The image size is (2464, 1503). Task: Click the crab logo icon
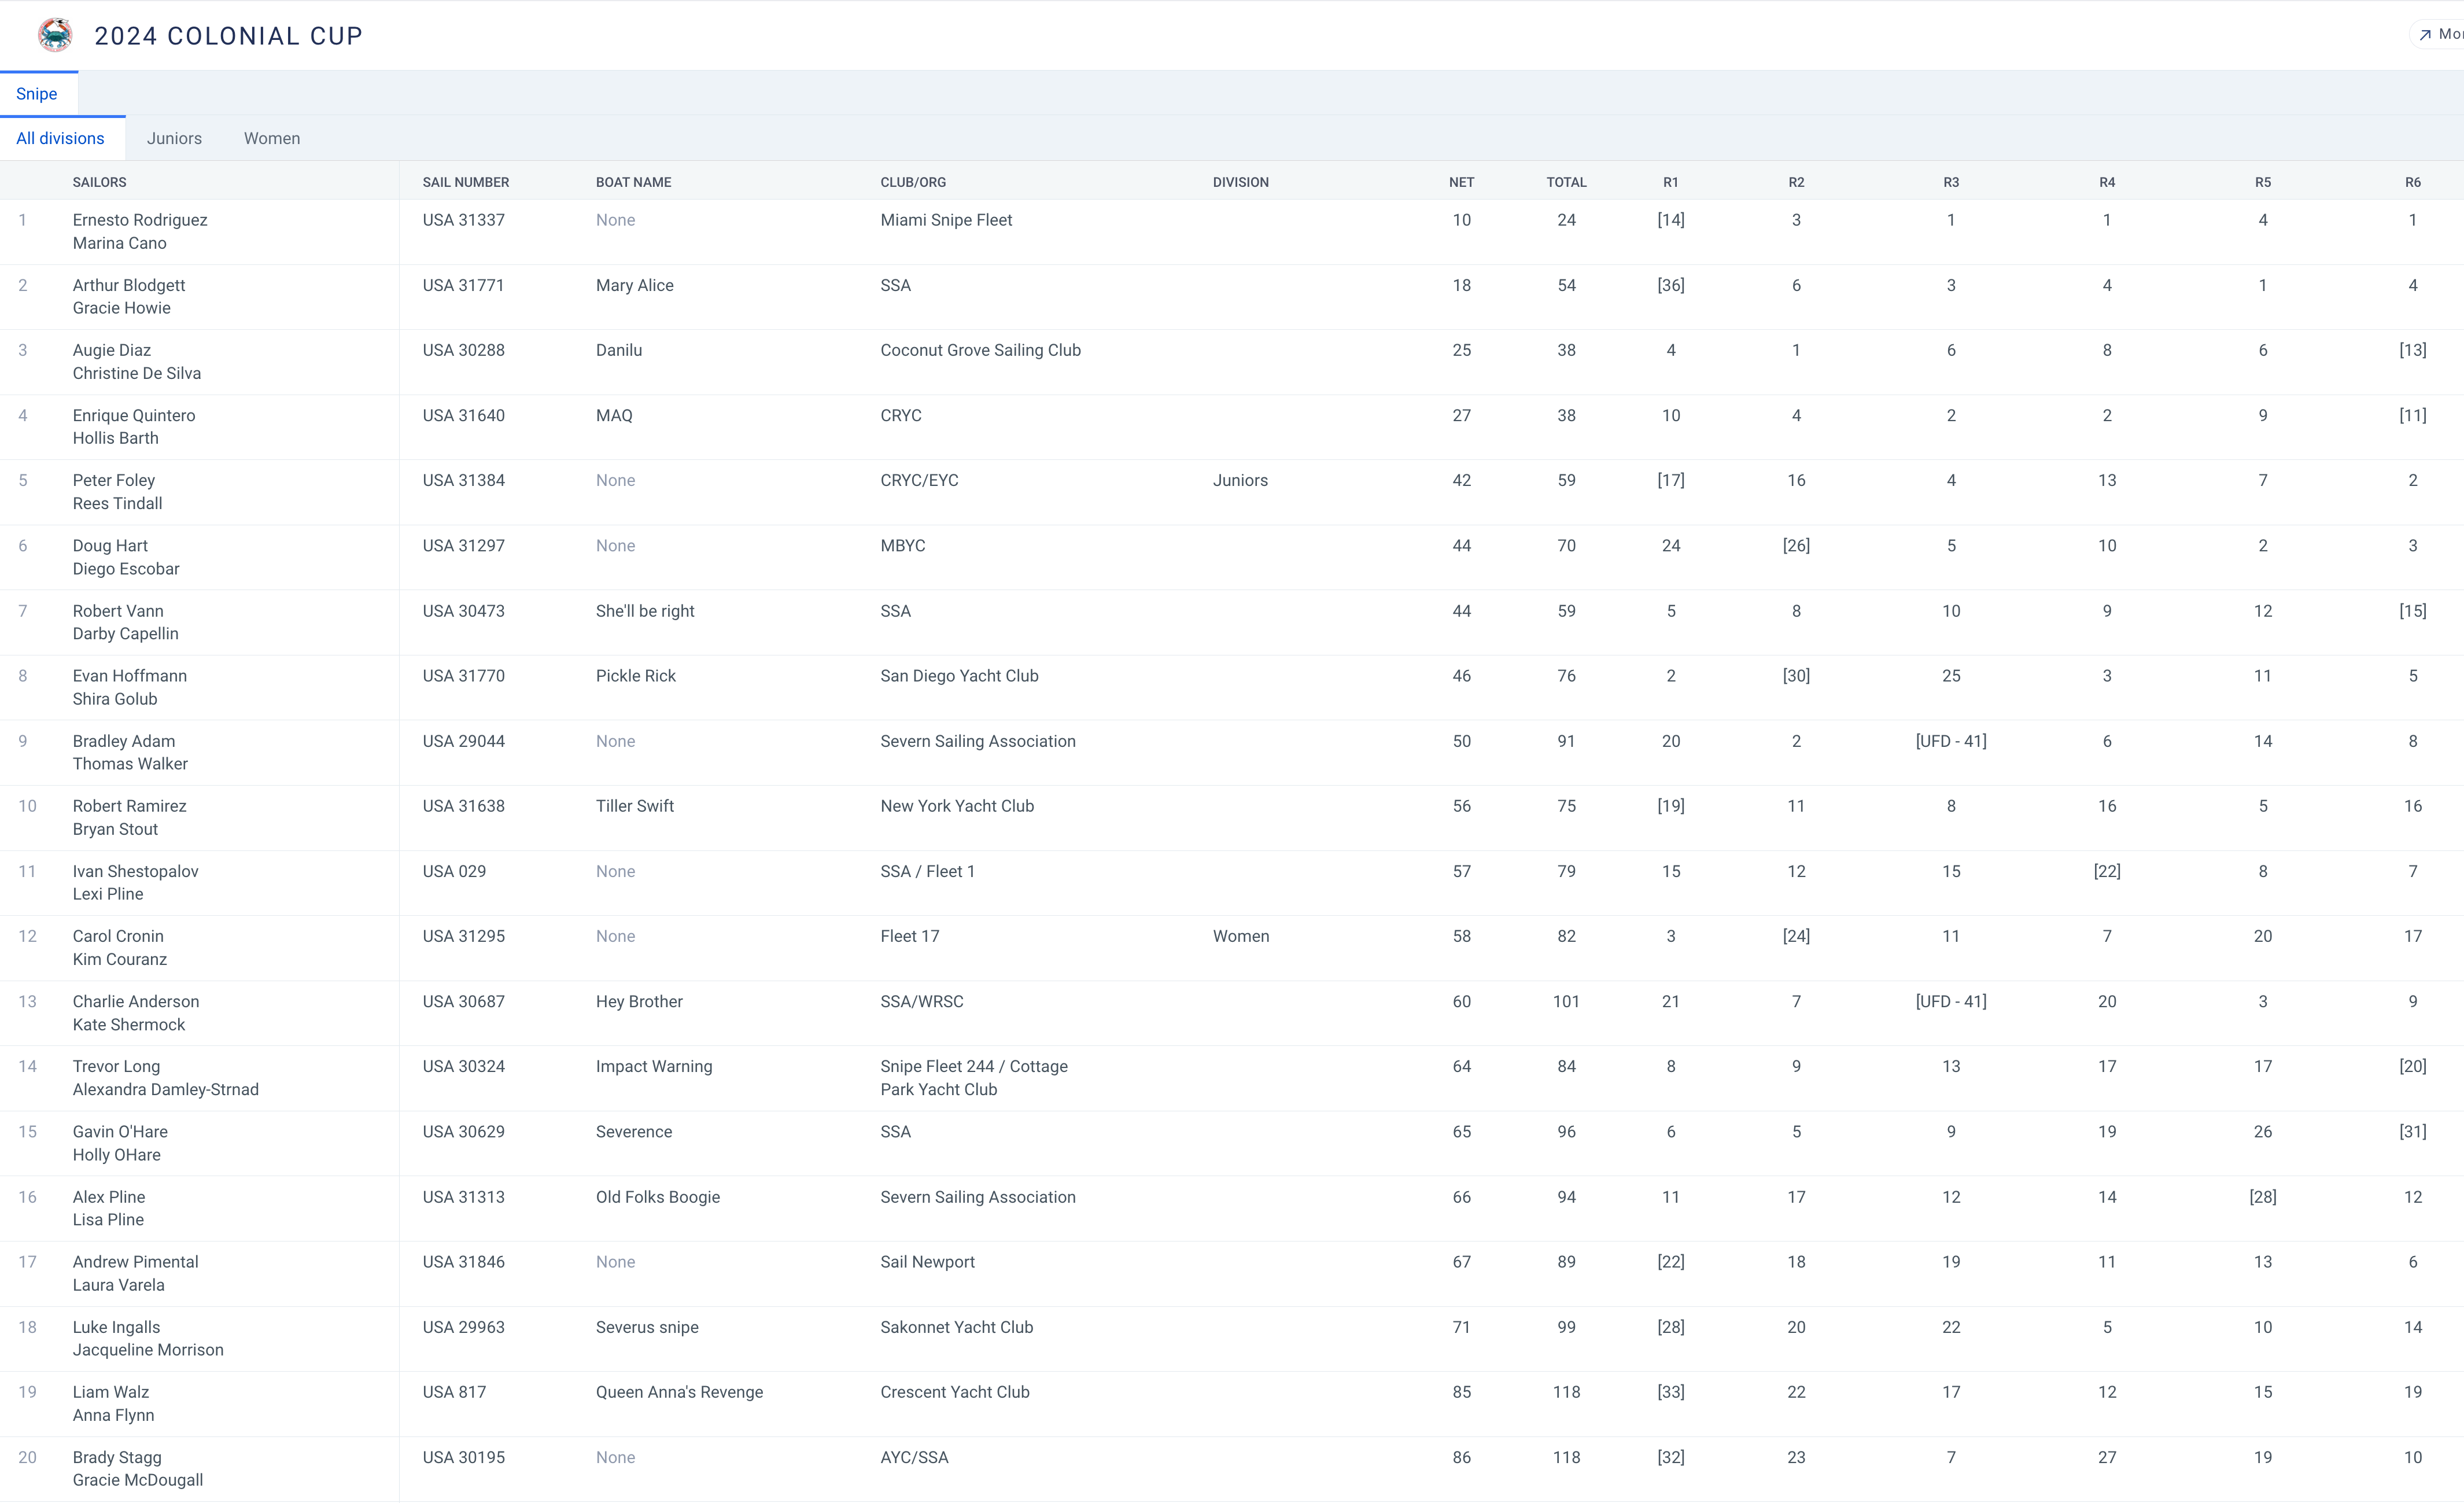coord(55,35)
